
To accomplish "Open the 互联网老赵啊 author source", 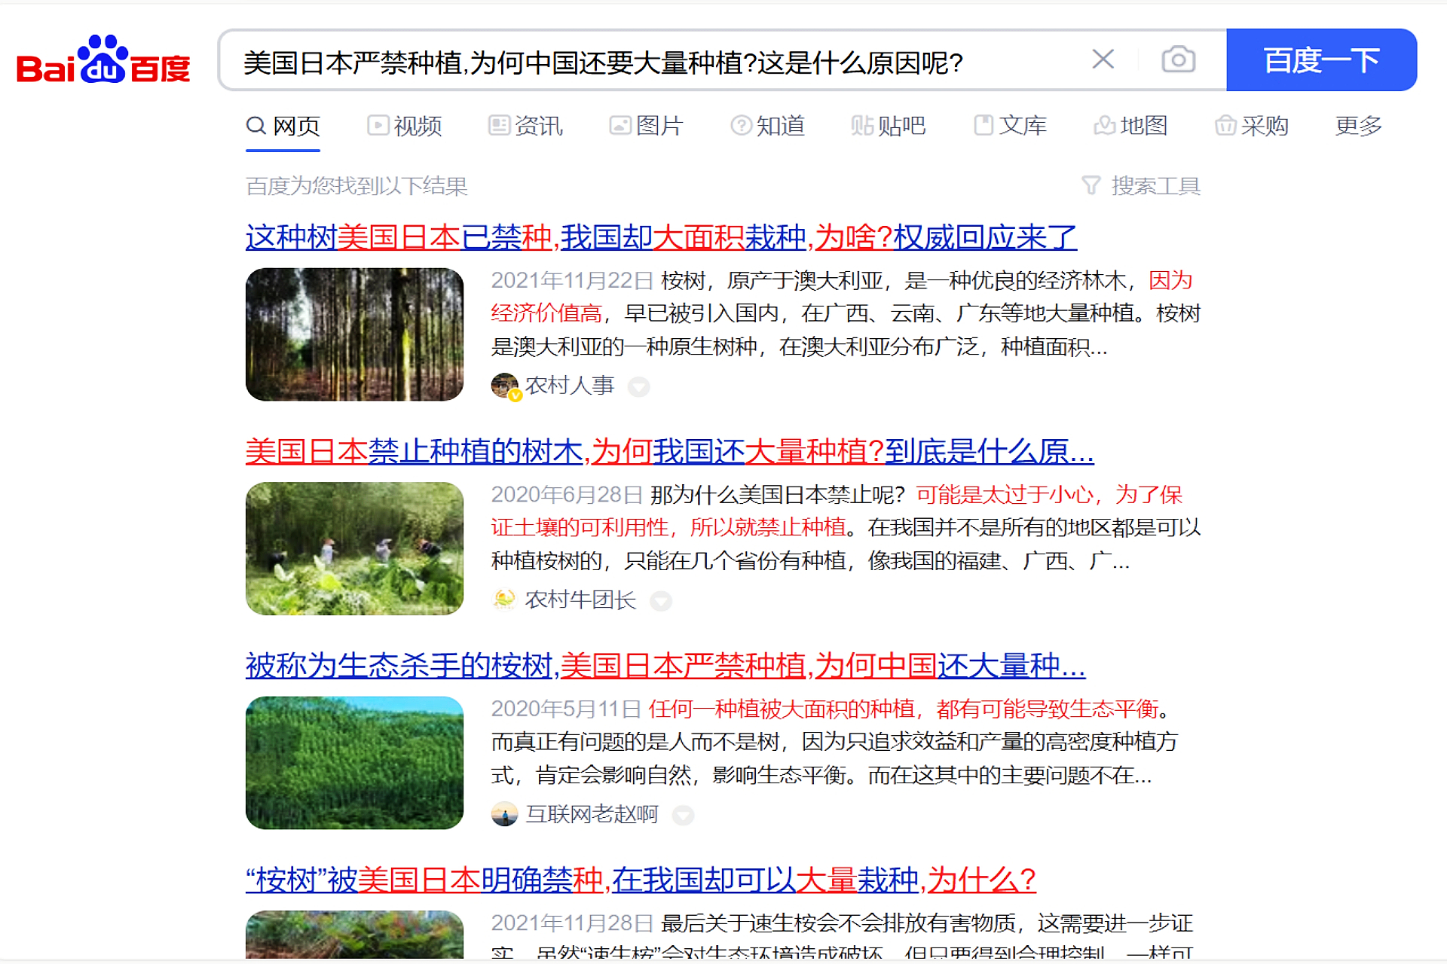I will tap(592, 814).
